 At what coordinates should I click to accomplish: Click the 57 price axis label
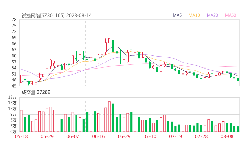pos(14,62)
